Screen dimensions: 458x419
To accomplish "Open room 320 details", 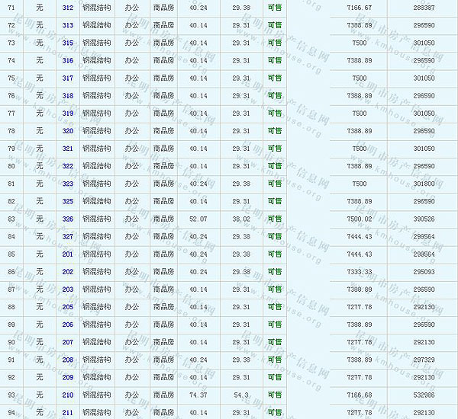I will coord(68,131).
